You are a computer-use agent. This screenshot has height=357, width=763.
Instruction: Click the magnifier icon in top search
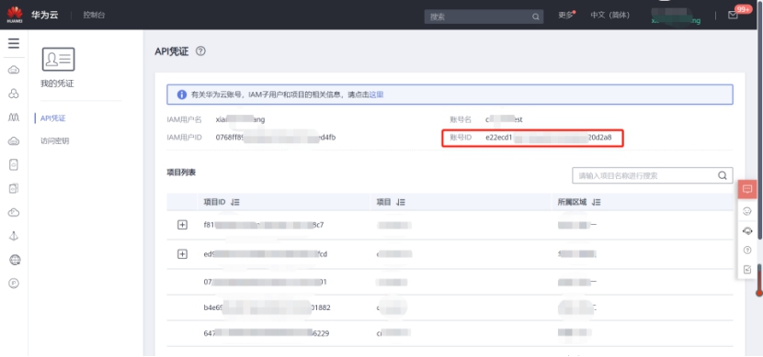click(x=536, y=17)
